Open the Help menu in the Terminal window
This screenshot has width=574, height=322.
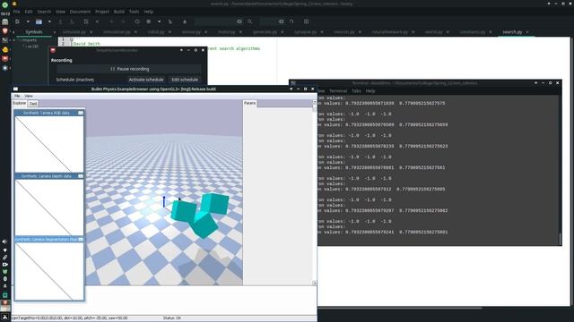[370, 91]
